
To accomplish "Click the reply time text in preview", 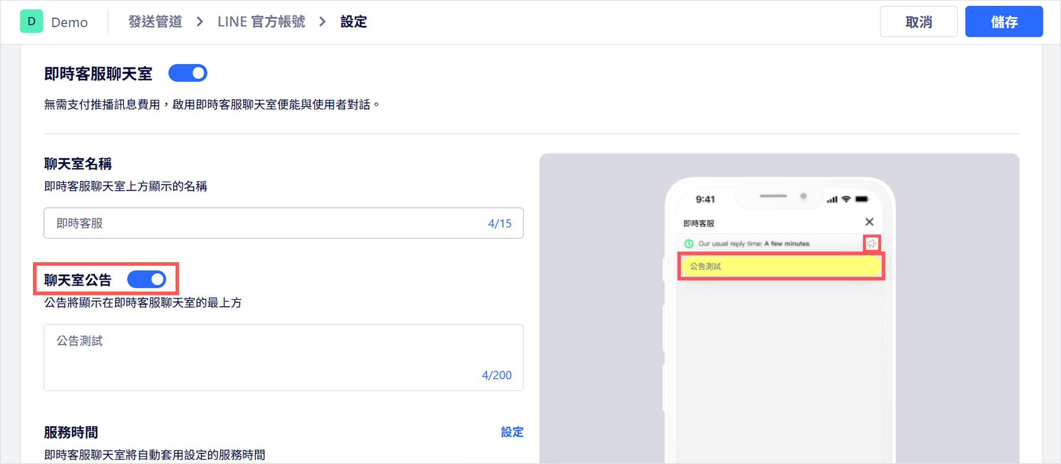I will (x=754, y=244).
